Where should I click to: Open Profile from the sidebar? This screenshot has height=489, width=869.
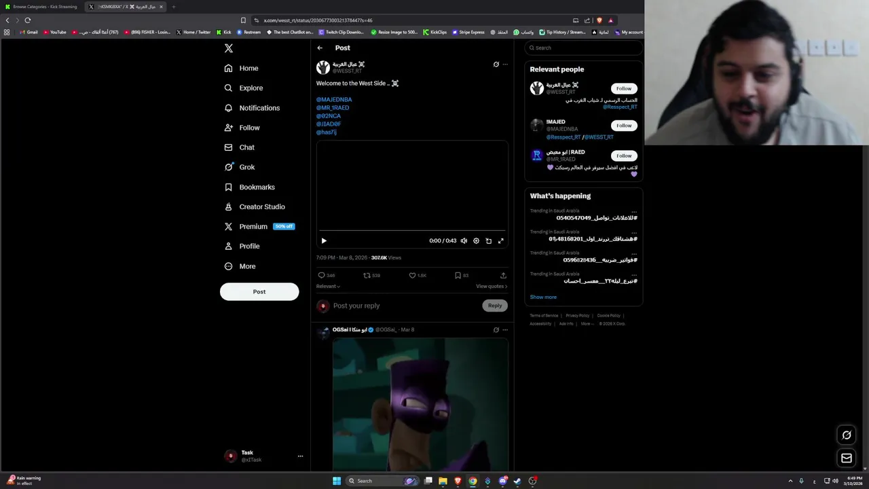pyautogui.click(x=242, y=246)
